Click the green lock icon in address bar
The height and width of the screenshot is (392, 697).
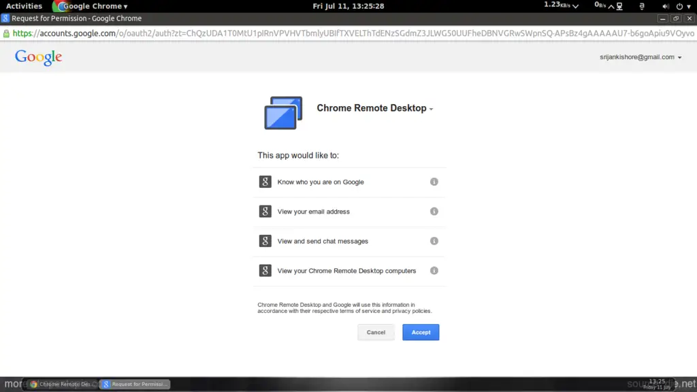pos(6,33)
